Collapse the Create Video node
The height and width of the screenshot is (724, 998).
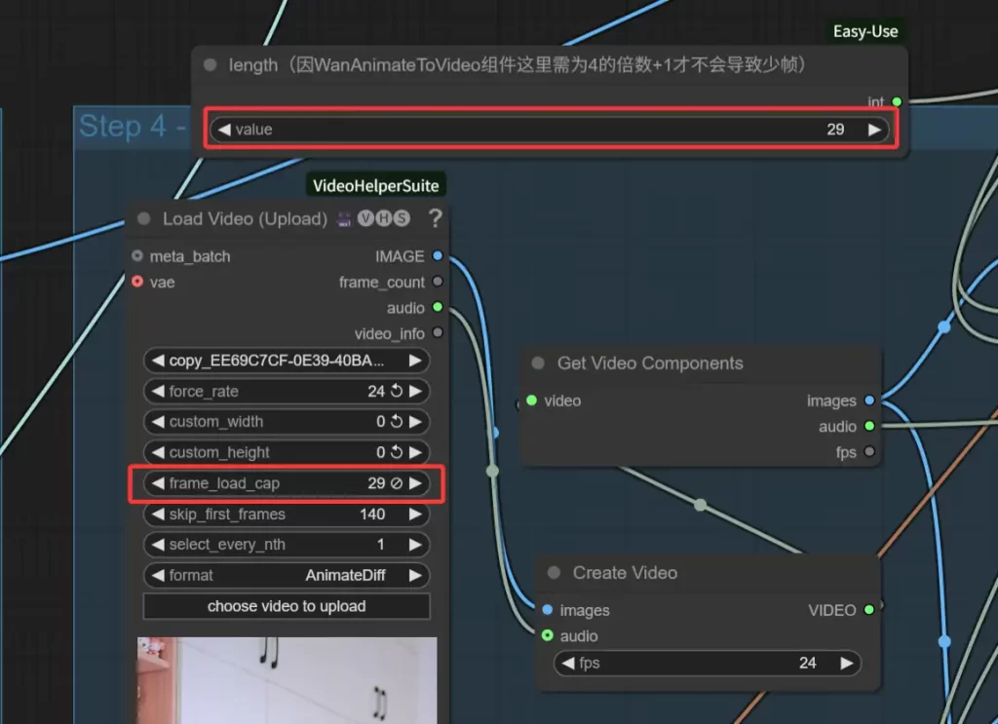tap(554, 573)
